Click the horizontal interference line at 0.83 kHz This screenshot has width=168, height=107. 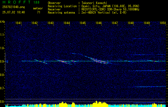[147, 71]
